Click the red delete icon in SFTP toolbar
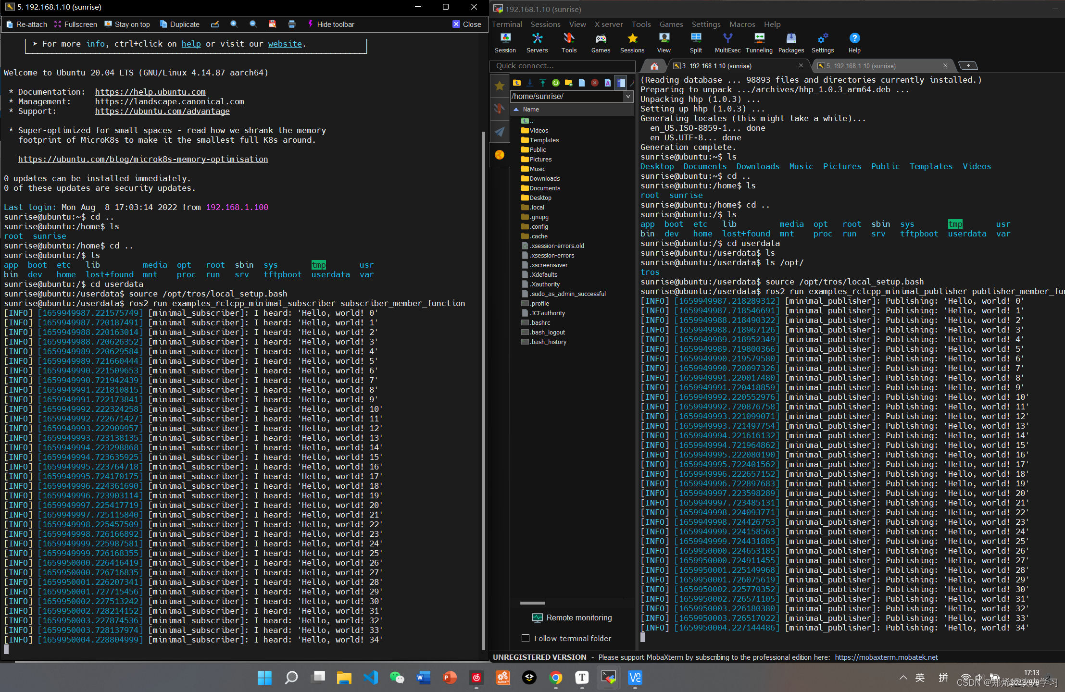The height and width of the screenshot is (692, 1065). tap(594, 83)
